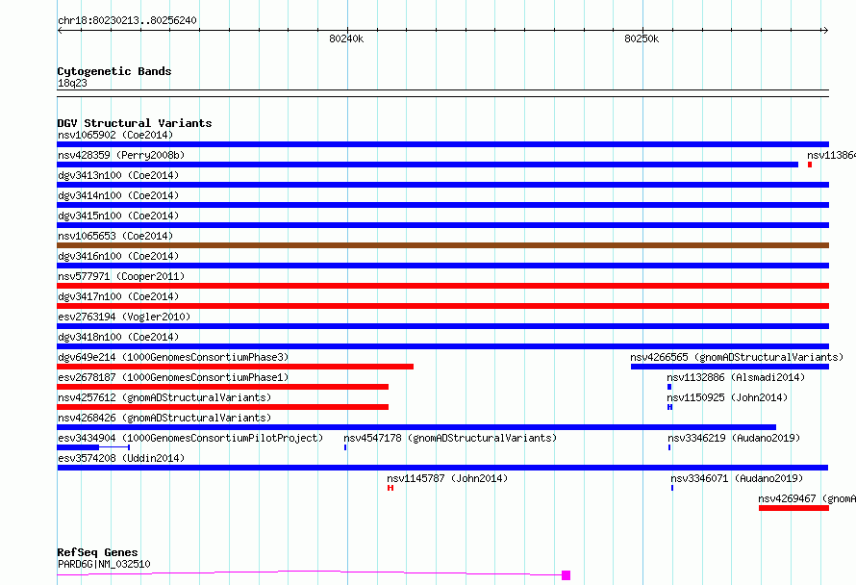The height and width of the screenshot is (585, 856).
Task: Click esv2678187 (1000GenomesConsortiumPhase1) label
Action: pyautogui.click(x=173, y=377)
